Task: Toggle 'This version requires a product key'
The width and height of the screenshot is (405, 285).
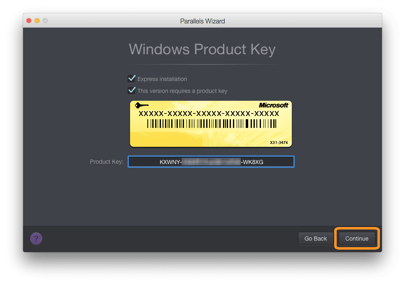Action: coord(131,90)
